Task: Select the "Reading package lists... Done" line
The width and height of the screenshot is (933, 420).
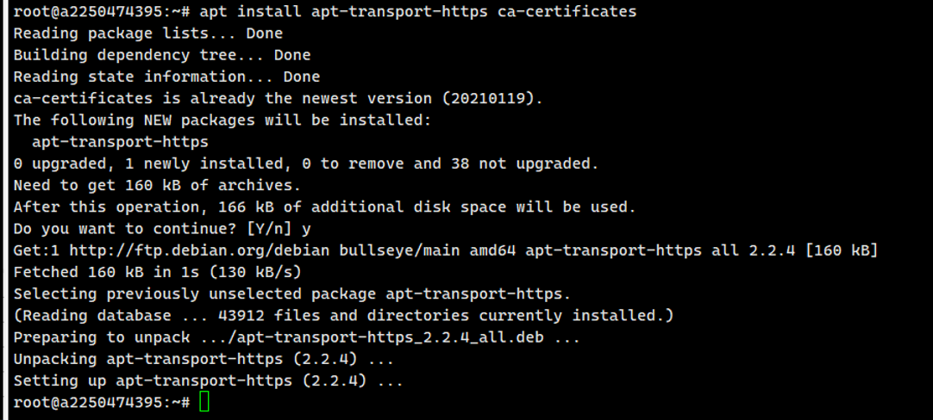Action: click(x=147, y=34)
